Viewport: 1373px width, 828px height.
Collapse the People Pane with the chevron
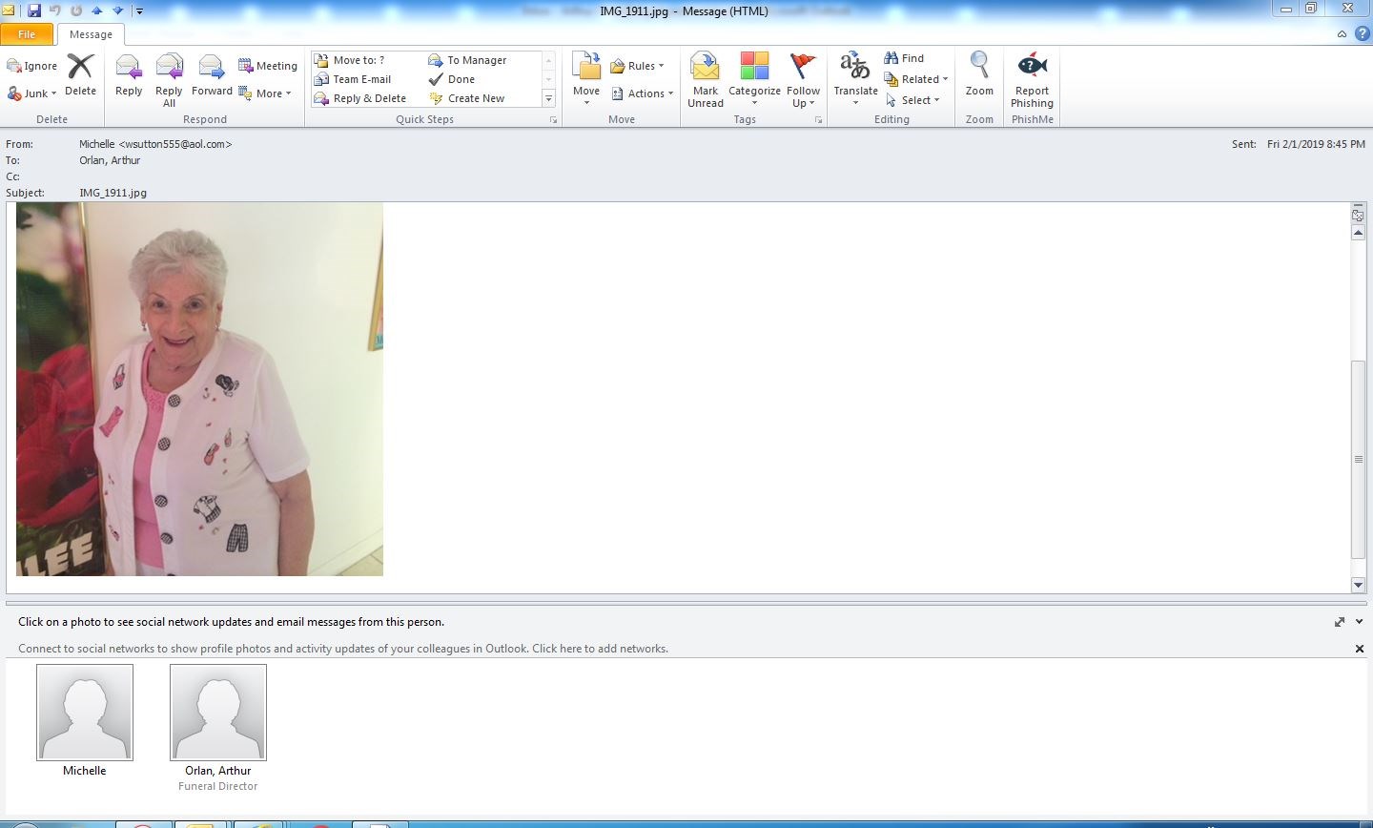[x=1359, y=622]
